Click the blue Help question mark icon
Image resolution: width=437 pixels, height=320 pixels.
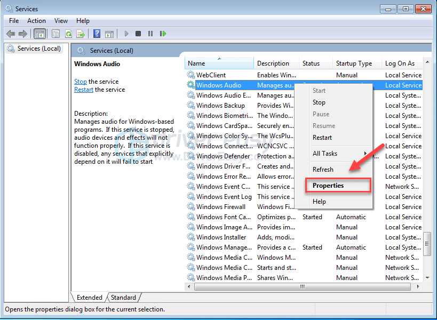[97, 34]
